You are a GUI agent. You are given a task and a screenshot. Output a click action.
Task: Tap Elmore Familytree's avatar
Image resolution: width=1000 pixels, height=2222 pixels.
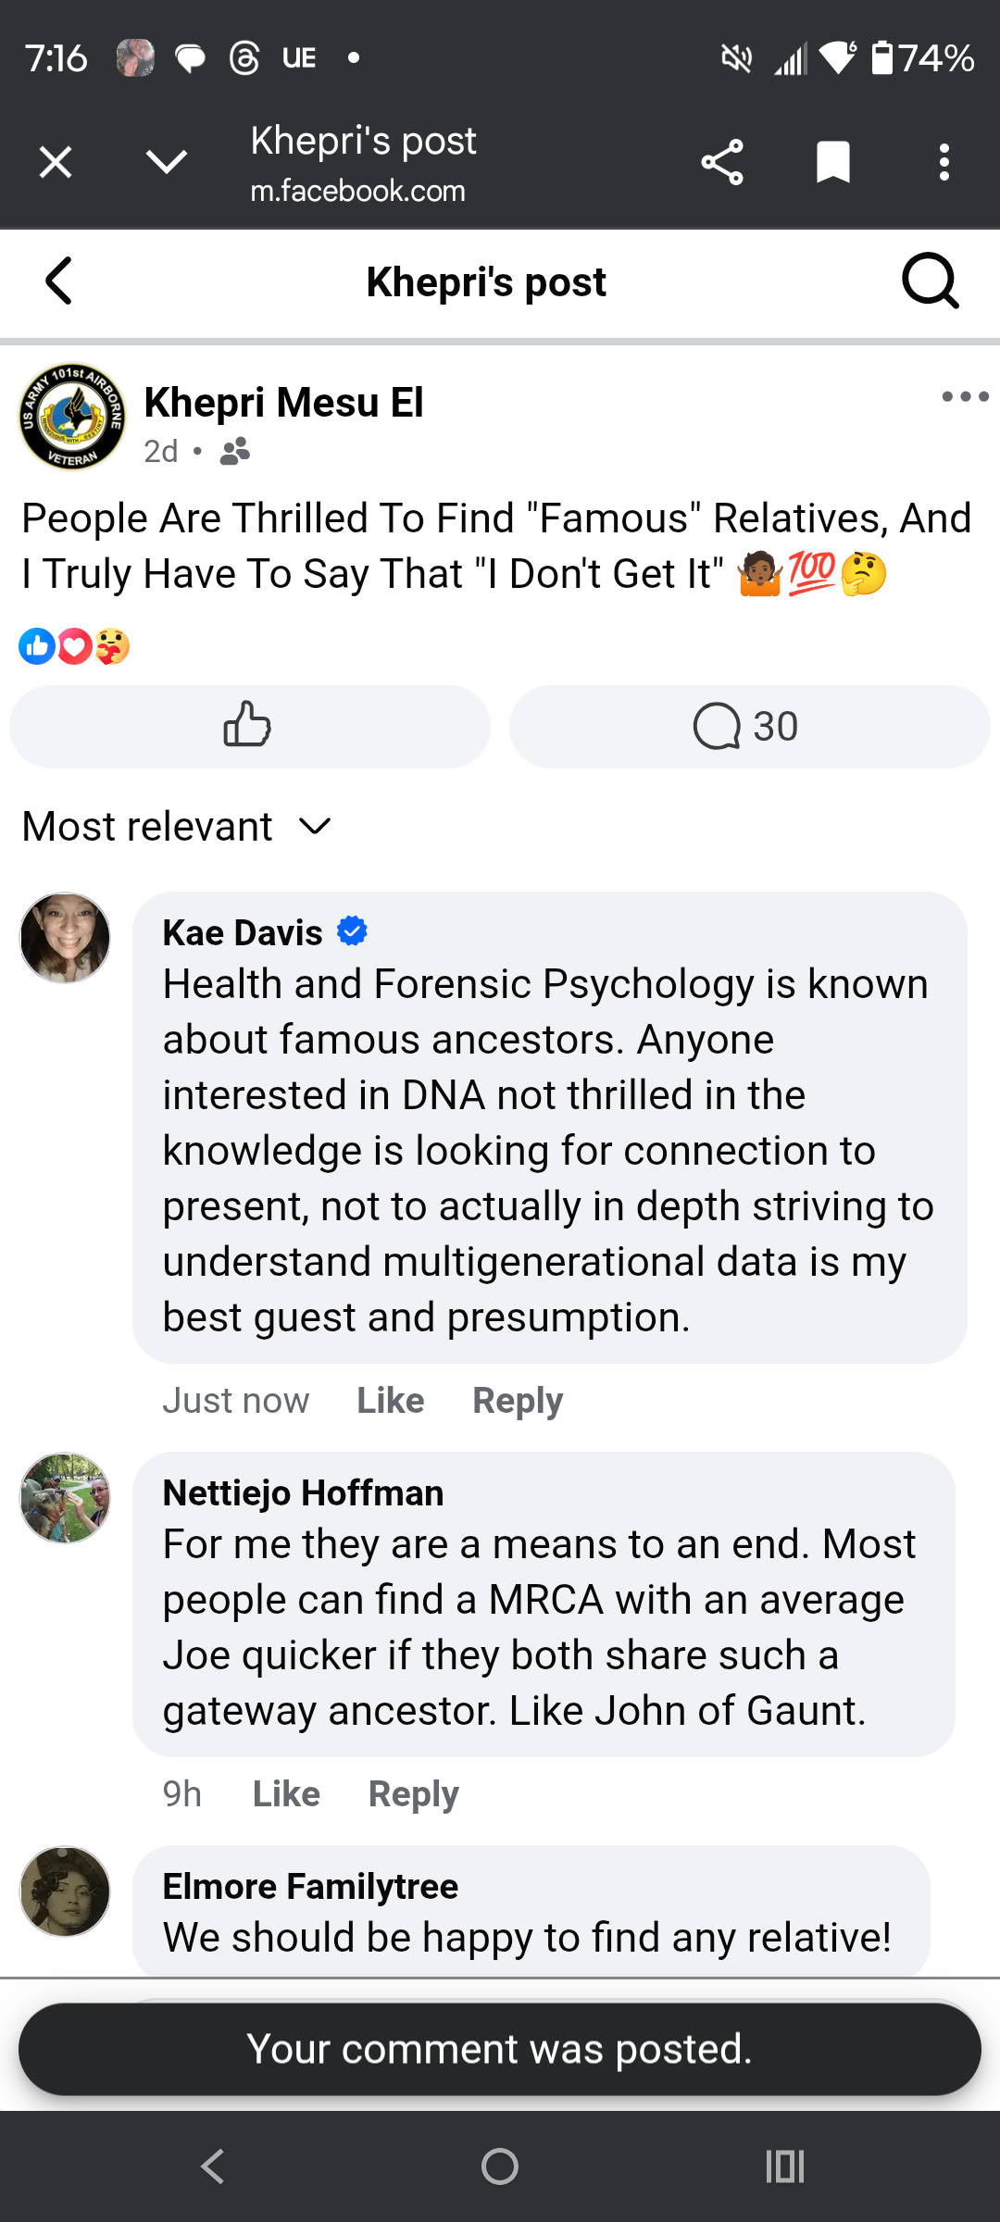[x=65, y=1891]
